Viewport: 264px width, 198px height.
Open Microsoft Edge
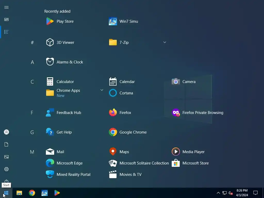coord(64,163)
